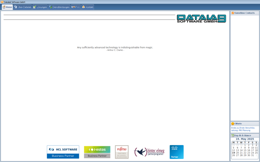Click the Fujitsu Partner badge
Screen dimensions: 260x162
(122, 152)
